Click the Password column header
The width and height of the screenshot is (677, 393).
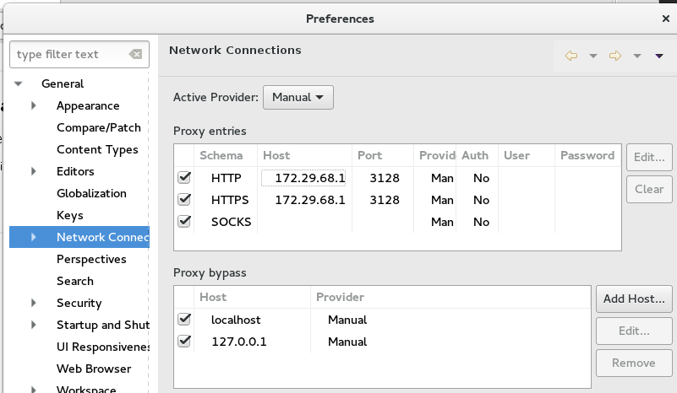587,155
